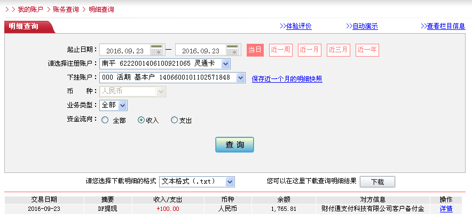
Task: Choose the 近一周 quick date range
Action: (x=280, y=50)
